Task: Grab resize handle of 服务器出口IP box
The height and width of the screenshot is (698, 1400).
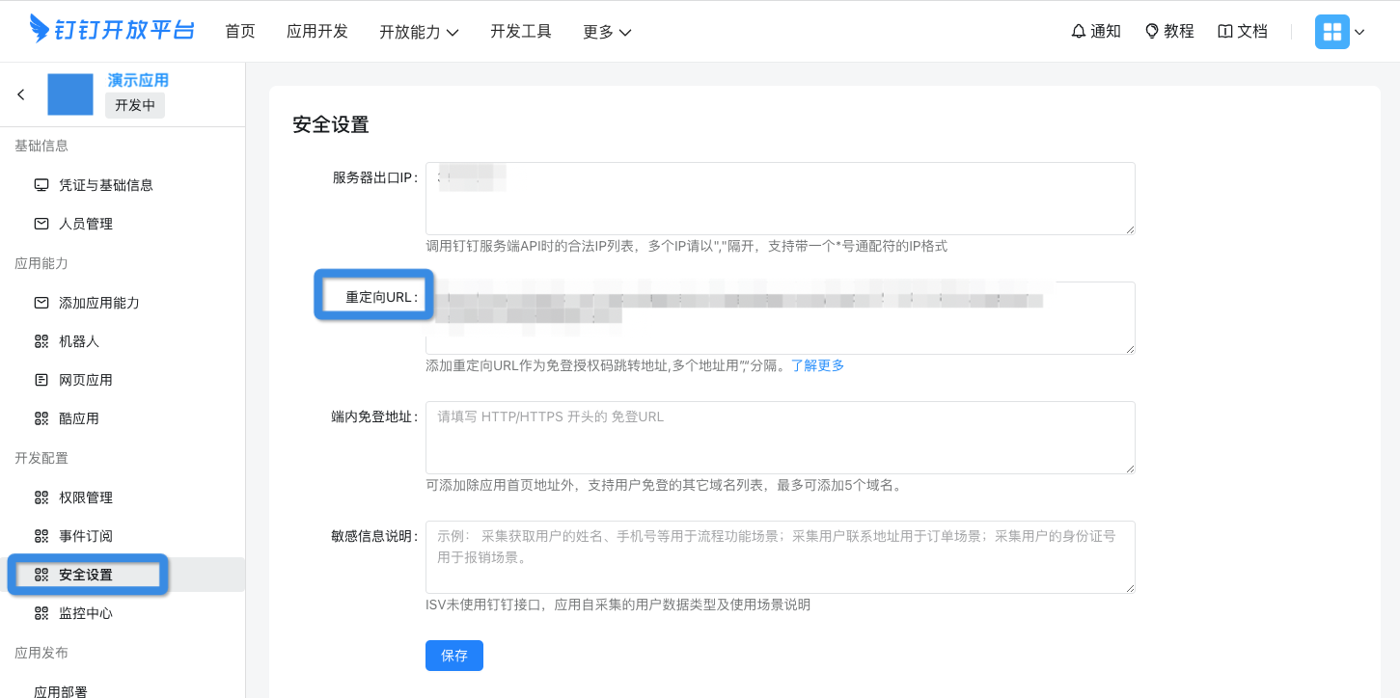Action: 1130,228
